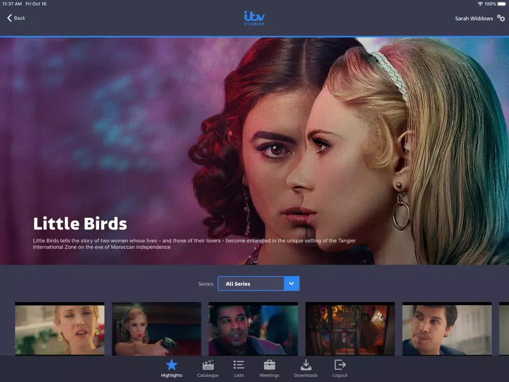Play clip of man in purple jacket
Image resolution: width=509 pixels, height=382 pixels.
[x=253, y=329]
